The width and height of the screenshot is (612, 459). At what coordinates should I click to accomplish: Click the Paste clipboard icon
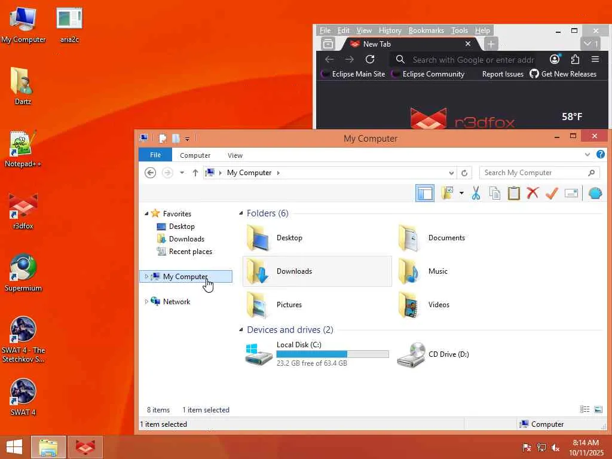coord(513,193)
